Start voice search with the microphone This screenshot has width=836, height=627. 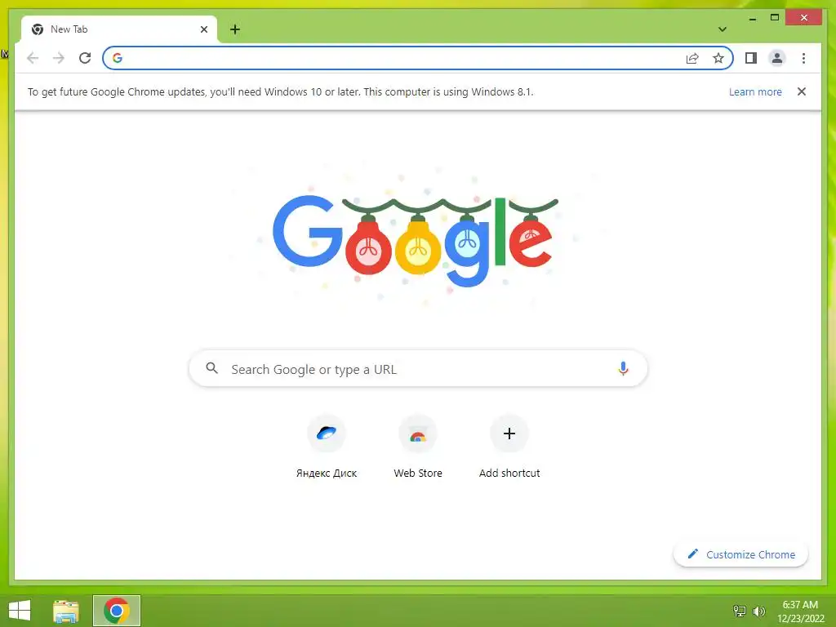tap(623, 368)
